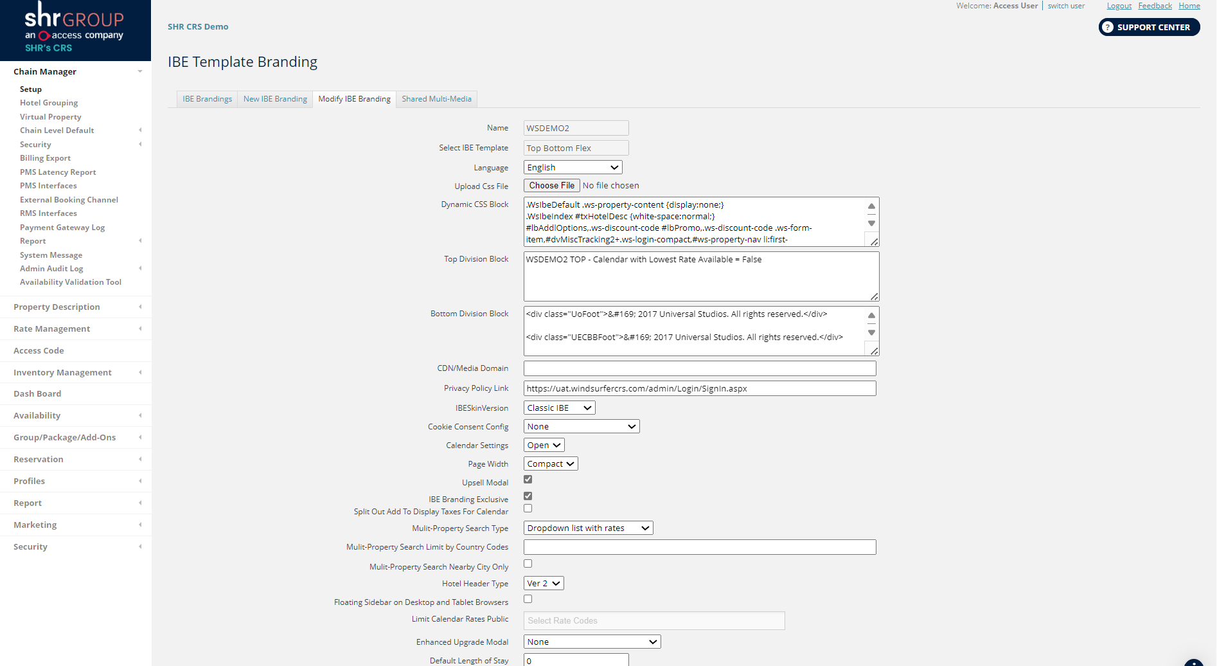Click SHR CRS Demo breadcrumb
Screen dimensions: 1217x666
(198, 27)
